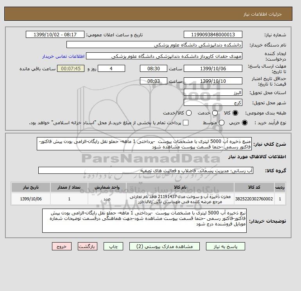The width and height of the screenshot is (301, 291).
Task: Click the بازگشت back button
Action: [x=88, y=246]
